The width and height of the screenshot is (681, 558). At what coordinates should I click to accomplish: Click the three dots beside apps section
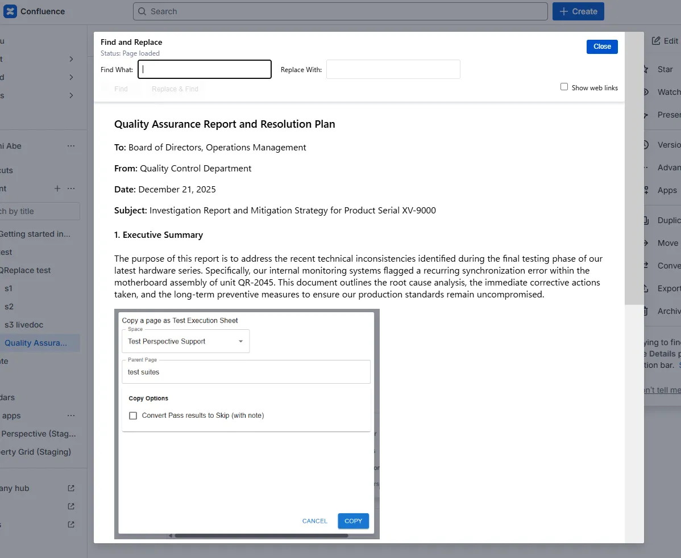(71, 416)
